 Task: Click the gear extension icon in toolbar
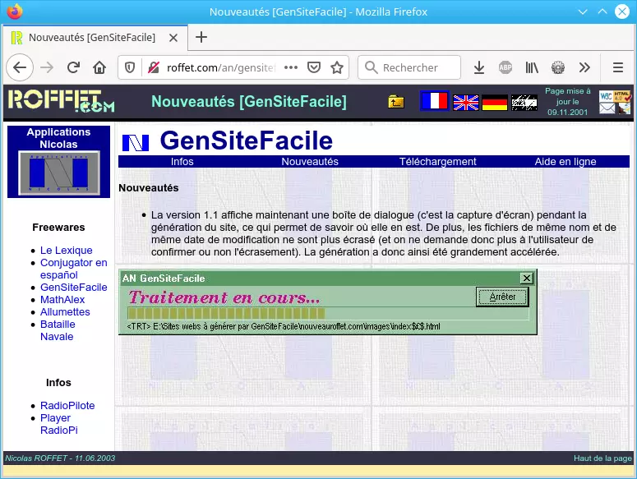pyautogui.click(x=558, y=67)
